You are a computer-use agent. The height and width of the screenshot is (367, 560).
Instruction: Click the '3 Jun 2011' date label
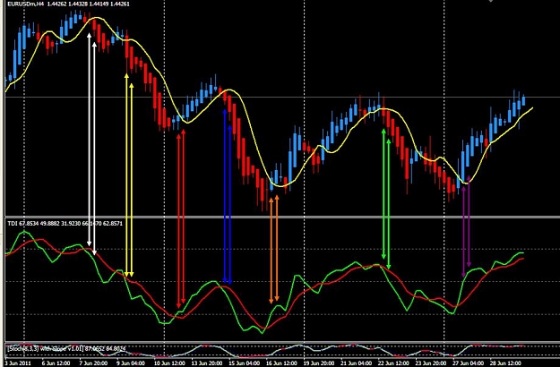pyautogui.click(x=16, y=363)
